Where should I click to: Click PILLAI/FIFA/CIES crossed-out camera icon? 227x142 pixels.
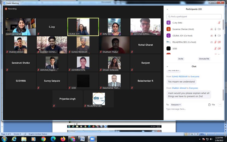219,42
